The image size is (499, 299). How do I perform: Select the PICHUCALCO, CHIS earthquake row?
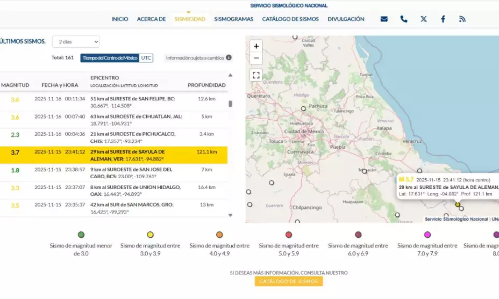[x=113, y=137]
